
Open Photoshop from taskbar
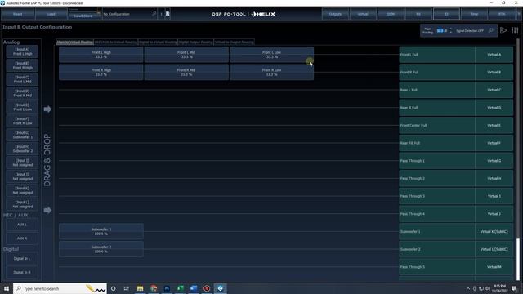167,288
